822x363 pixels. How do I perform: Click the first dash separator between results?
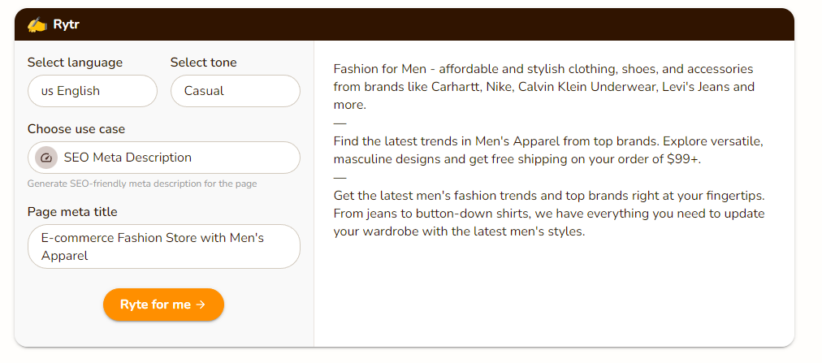(x=340, y=123)
